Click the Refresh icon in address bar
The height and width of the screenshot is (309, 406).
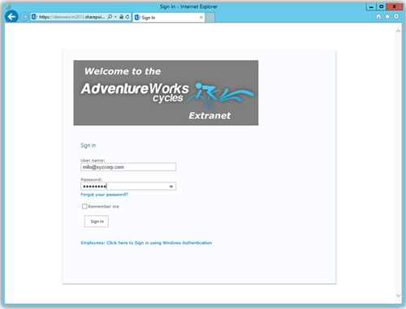pos(127,17)
